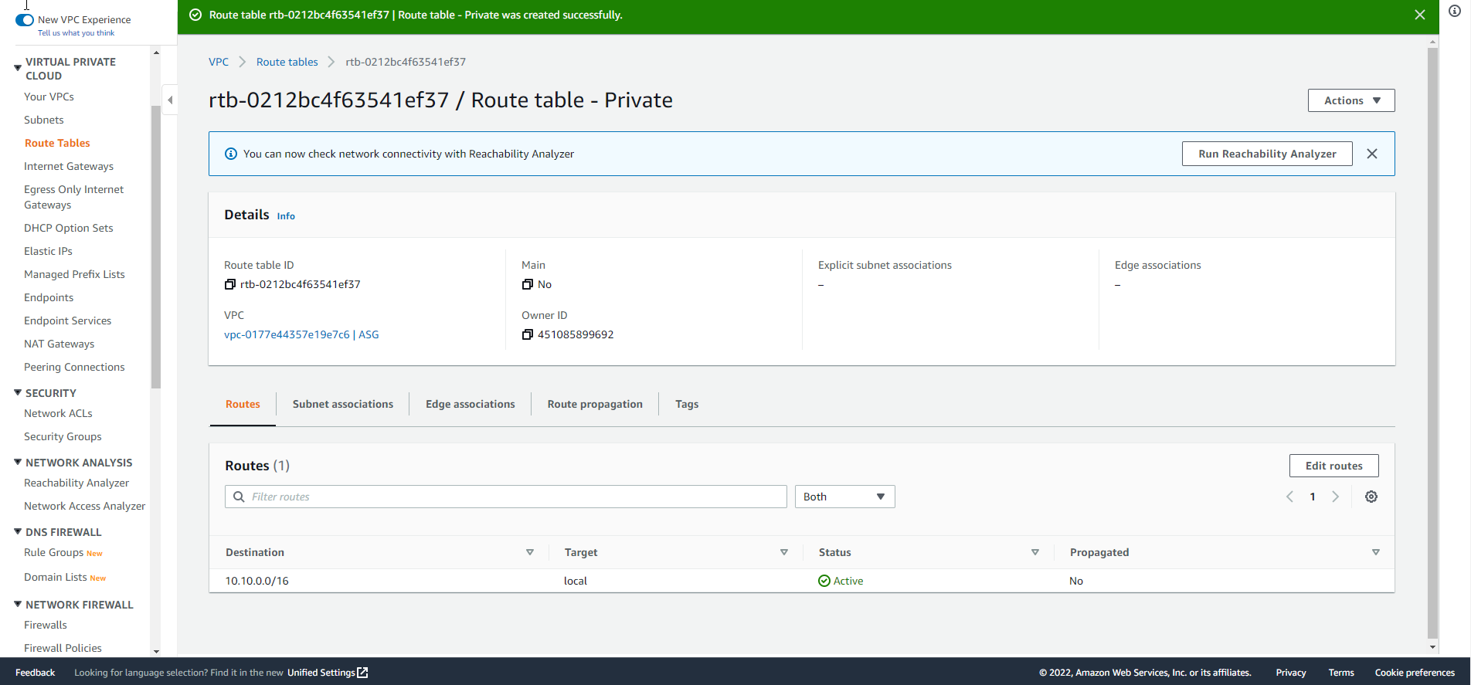Collapse the left navigation panel
Image resolution: width=1471 pixels, height=685 pixels.
pos(170,100)
